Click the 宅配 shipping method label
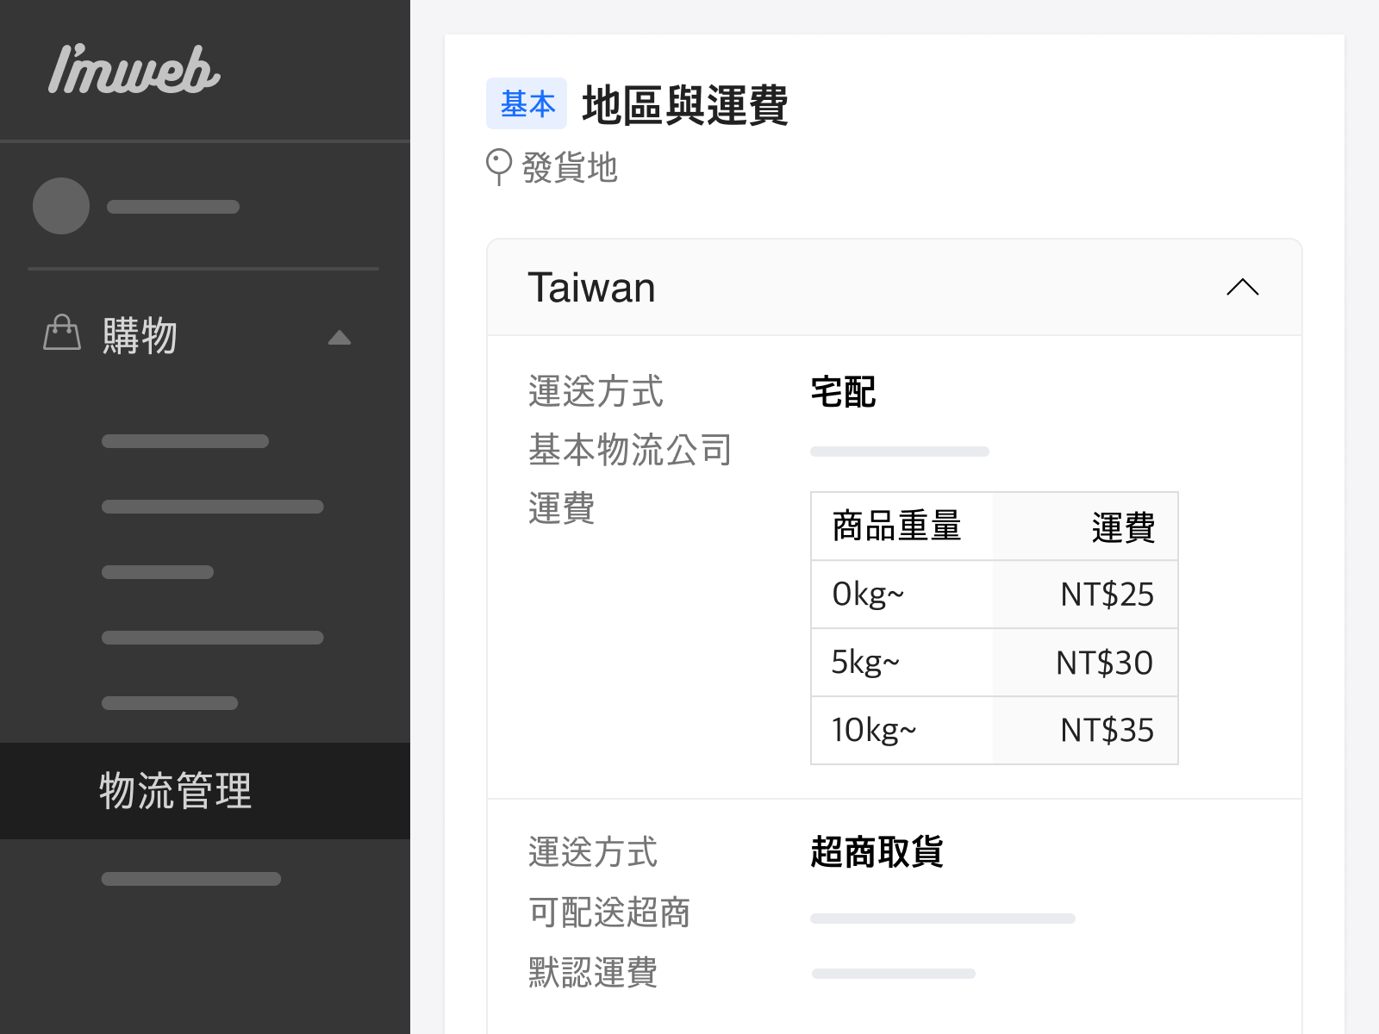This screenshot has width=1379, height=1034. point(843,392)
